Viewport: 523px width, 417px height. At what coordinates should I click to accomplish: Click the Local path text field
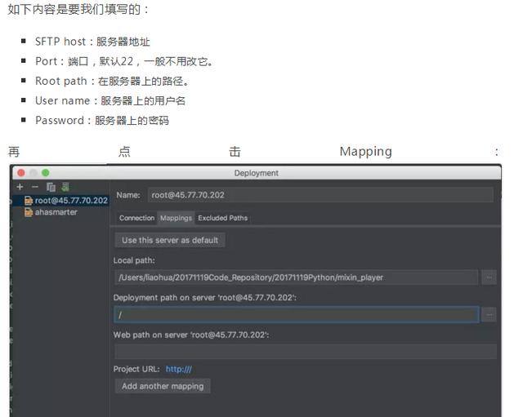point(296,277)
